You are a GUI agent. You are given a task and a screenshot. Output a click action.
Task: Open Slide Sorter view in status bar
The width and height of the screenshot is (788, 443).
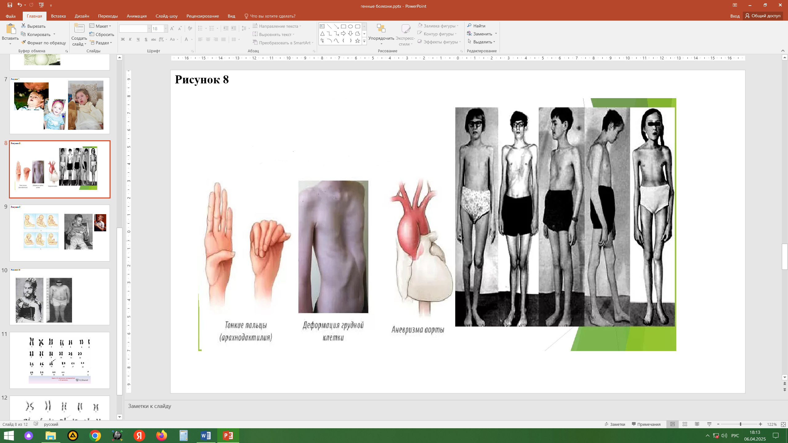point(685,424)
